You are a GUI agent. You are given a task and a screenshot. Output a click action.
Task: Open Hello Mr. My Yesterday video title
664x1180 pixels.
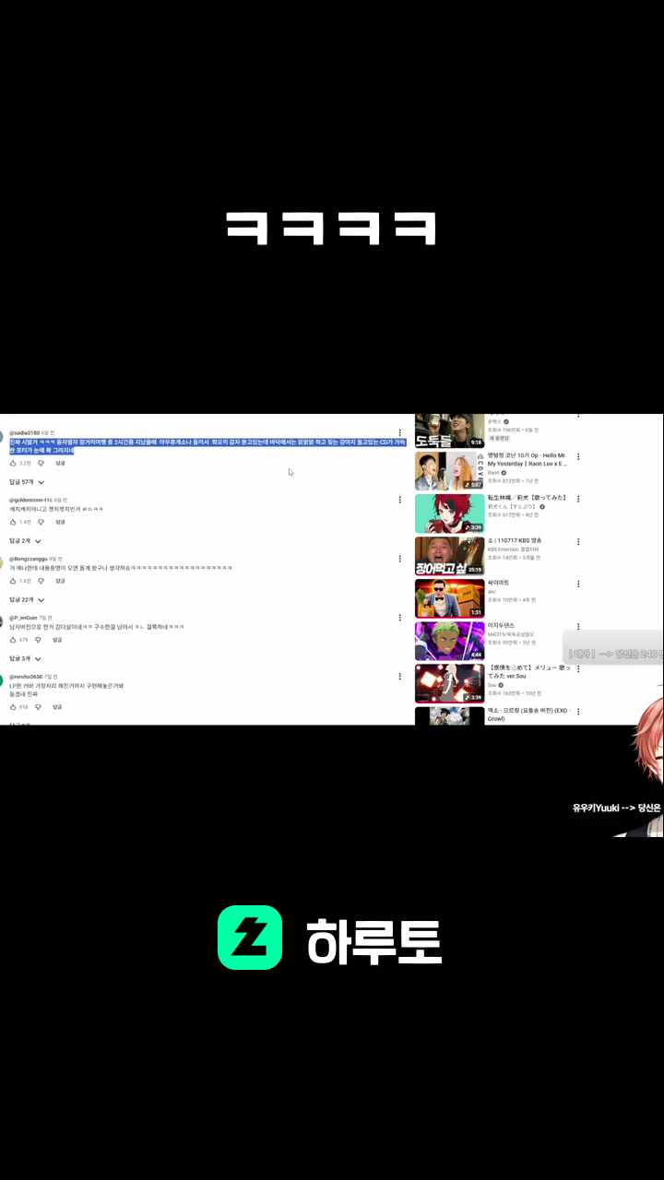pyautogui.click(x=528, y=459)
